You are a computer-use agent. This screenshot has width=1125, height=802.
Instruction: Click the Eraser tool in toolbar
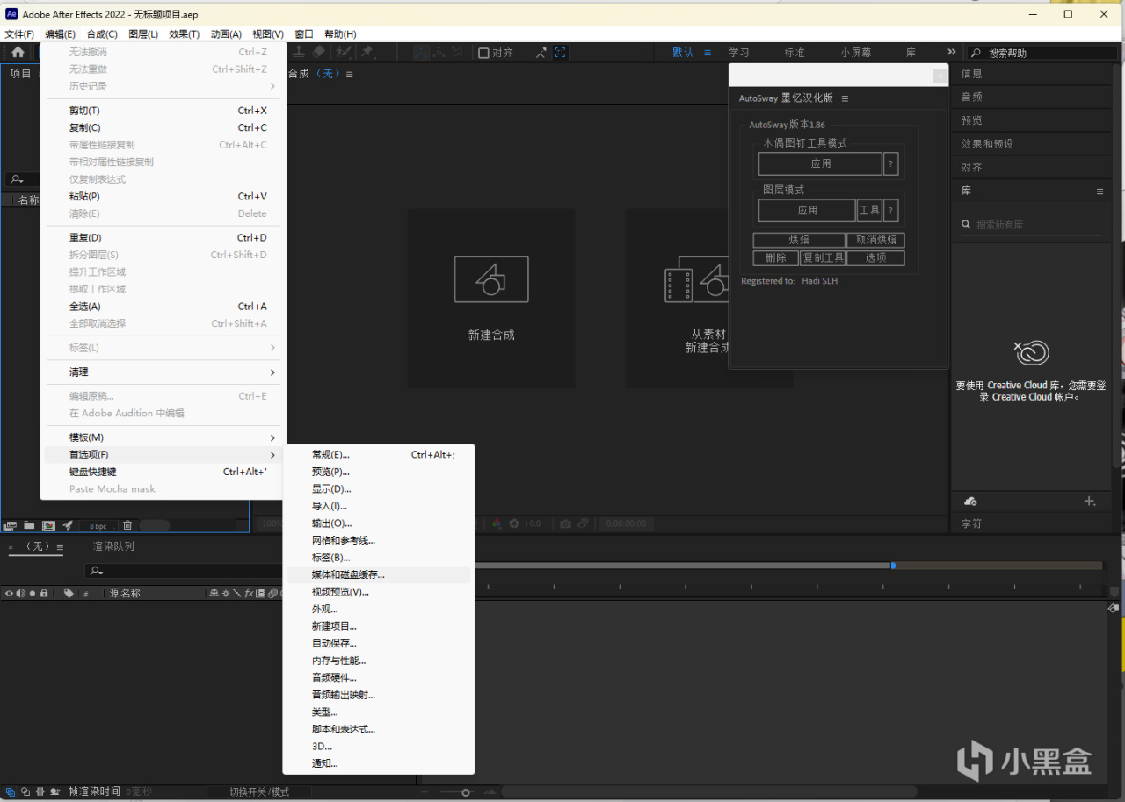[319, 53]
